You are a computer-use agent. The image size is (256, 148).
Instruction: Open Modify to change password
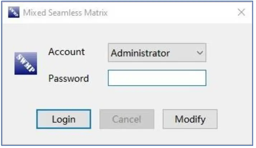[190, 119]
